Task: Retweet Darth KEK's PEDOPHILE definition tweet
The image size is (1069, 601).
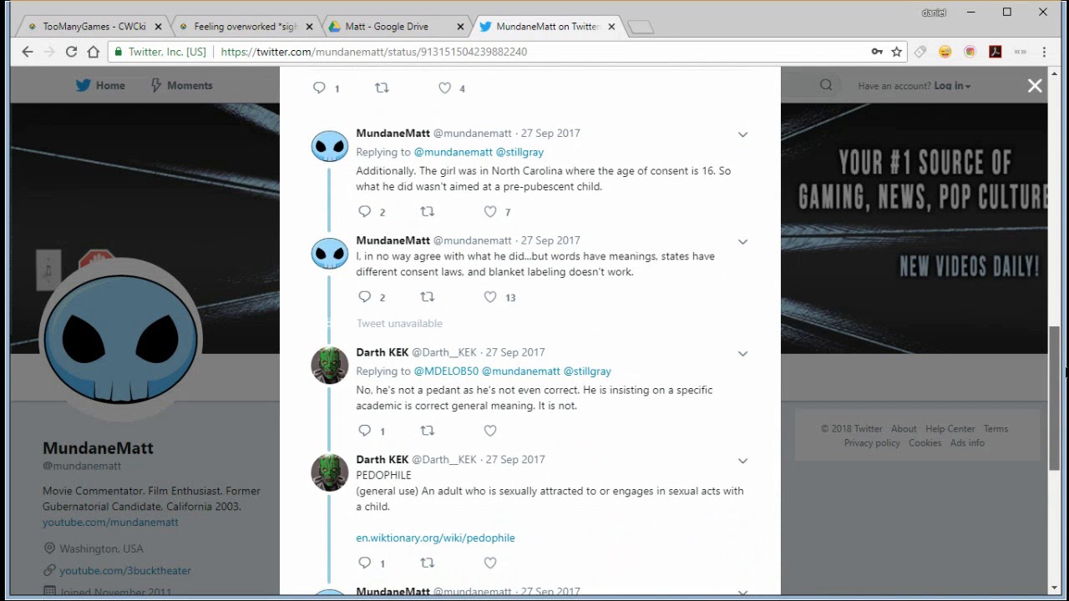Action: coord(428,563)
